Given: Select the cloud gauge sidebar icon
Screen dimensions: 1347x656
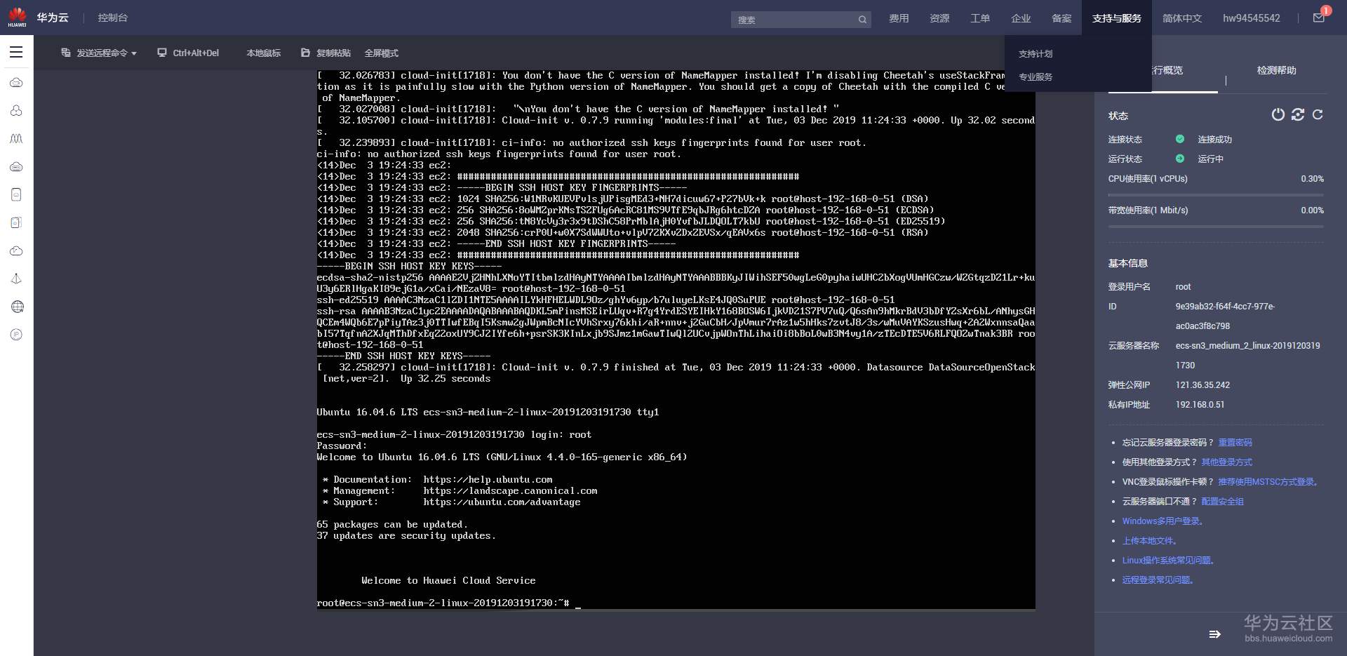Looking at the screenshot, I should (16, 250).
